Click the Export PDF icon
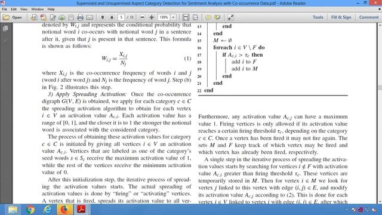 point(44,17)
